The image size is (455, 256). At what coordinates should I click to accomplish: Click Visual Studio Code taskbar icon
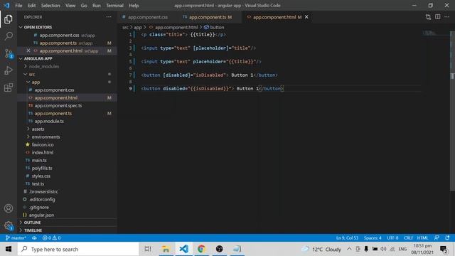pyautogui.click(x=183, y=249)
